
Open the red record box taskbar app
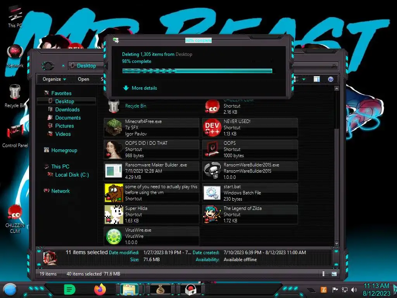click(191, 289)
